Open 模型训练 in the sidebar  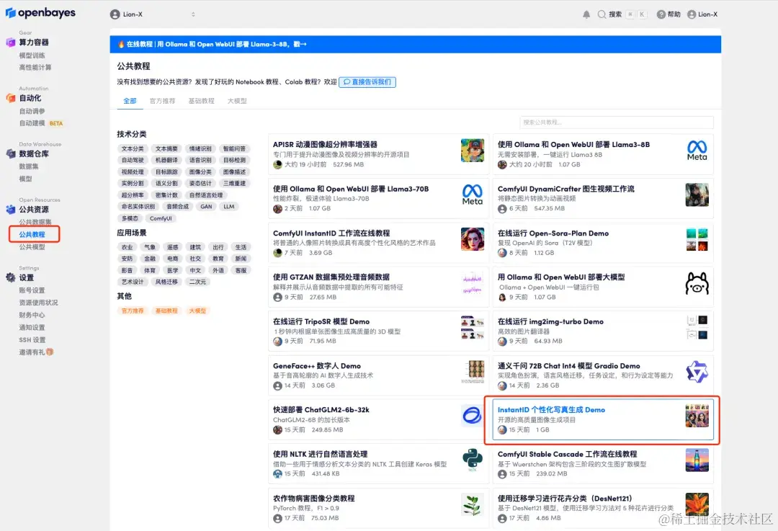tap(32, 55)
